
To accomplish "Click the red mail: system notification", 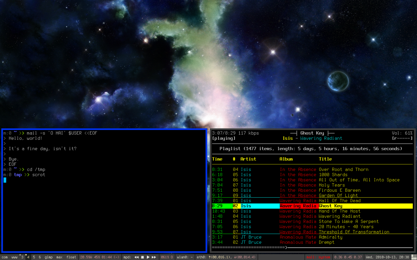I will coord(318,257).
